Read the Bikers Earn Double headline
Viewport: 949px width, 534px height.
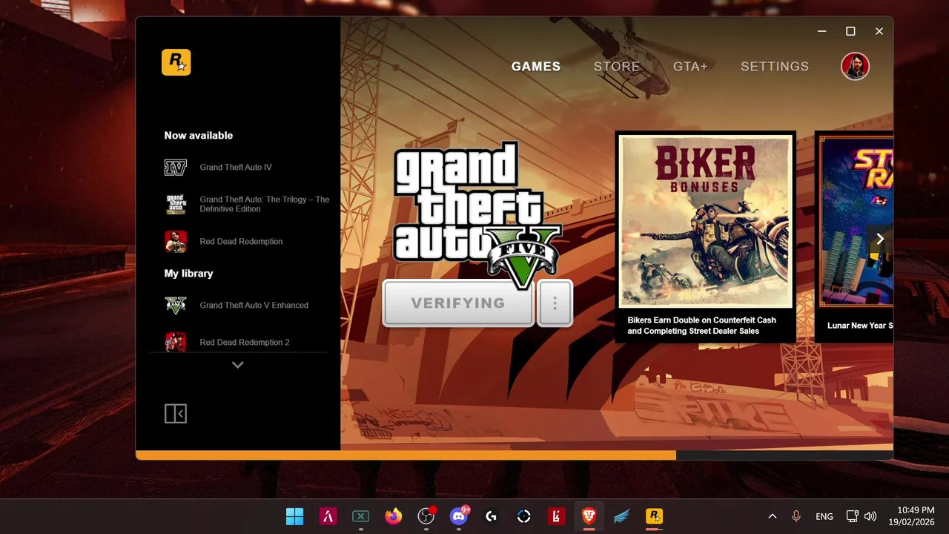(x=701, y=326)
